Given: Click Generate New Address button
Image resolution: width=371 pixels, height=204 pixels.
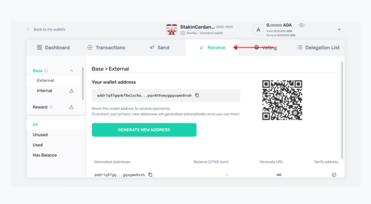Looking at the screenshot, I should (x=144, y=130).
